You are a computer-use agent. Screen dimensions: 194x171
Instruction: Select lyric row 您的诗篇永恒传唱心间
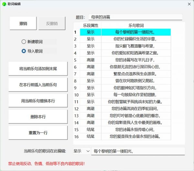point(136,130)
